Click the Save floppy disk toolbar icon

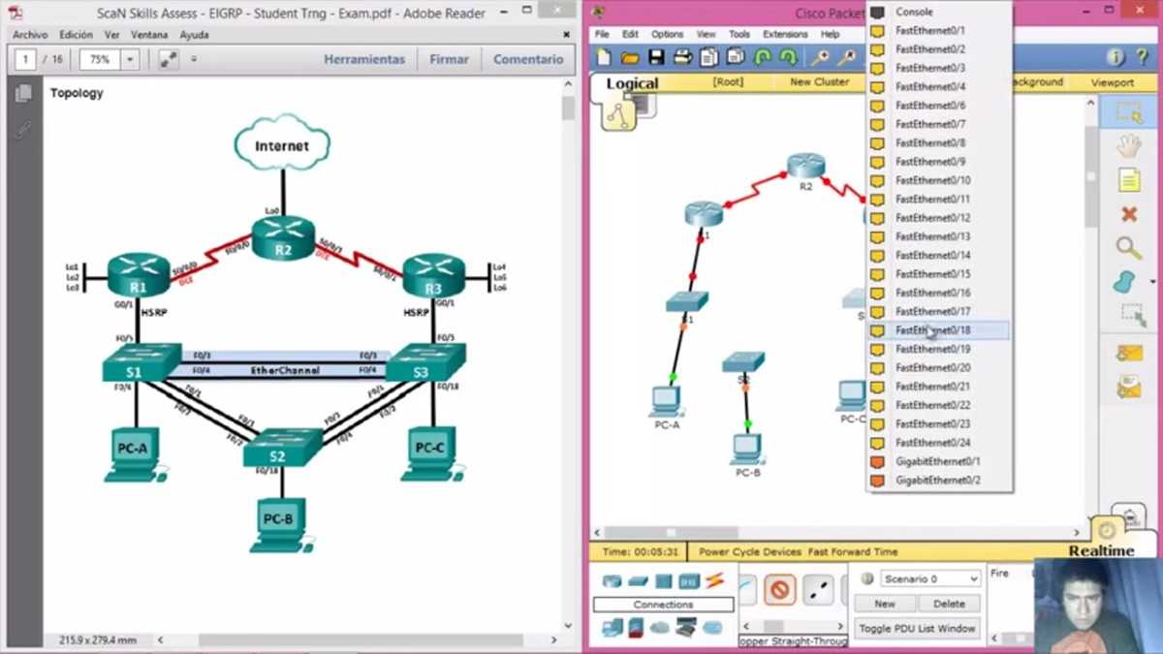click(x=656, y=57)
